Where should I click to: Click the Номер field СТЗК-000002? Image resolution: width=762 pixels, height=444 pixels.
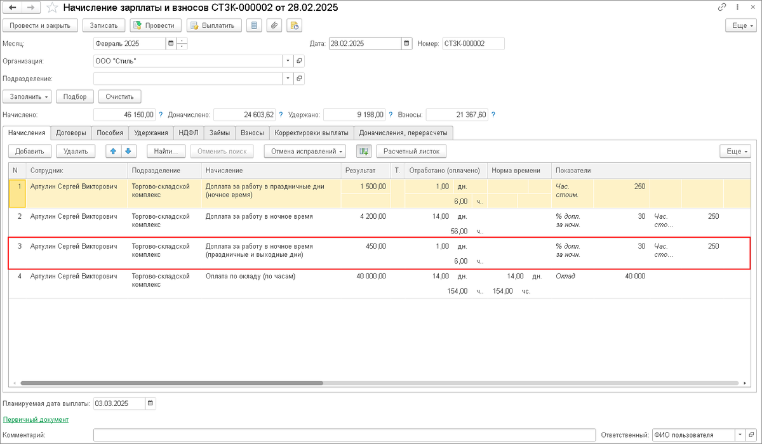coord(473,44)
